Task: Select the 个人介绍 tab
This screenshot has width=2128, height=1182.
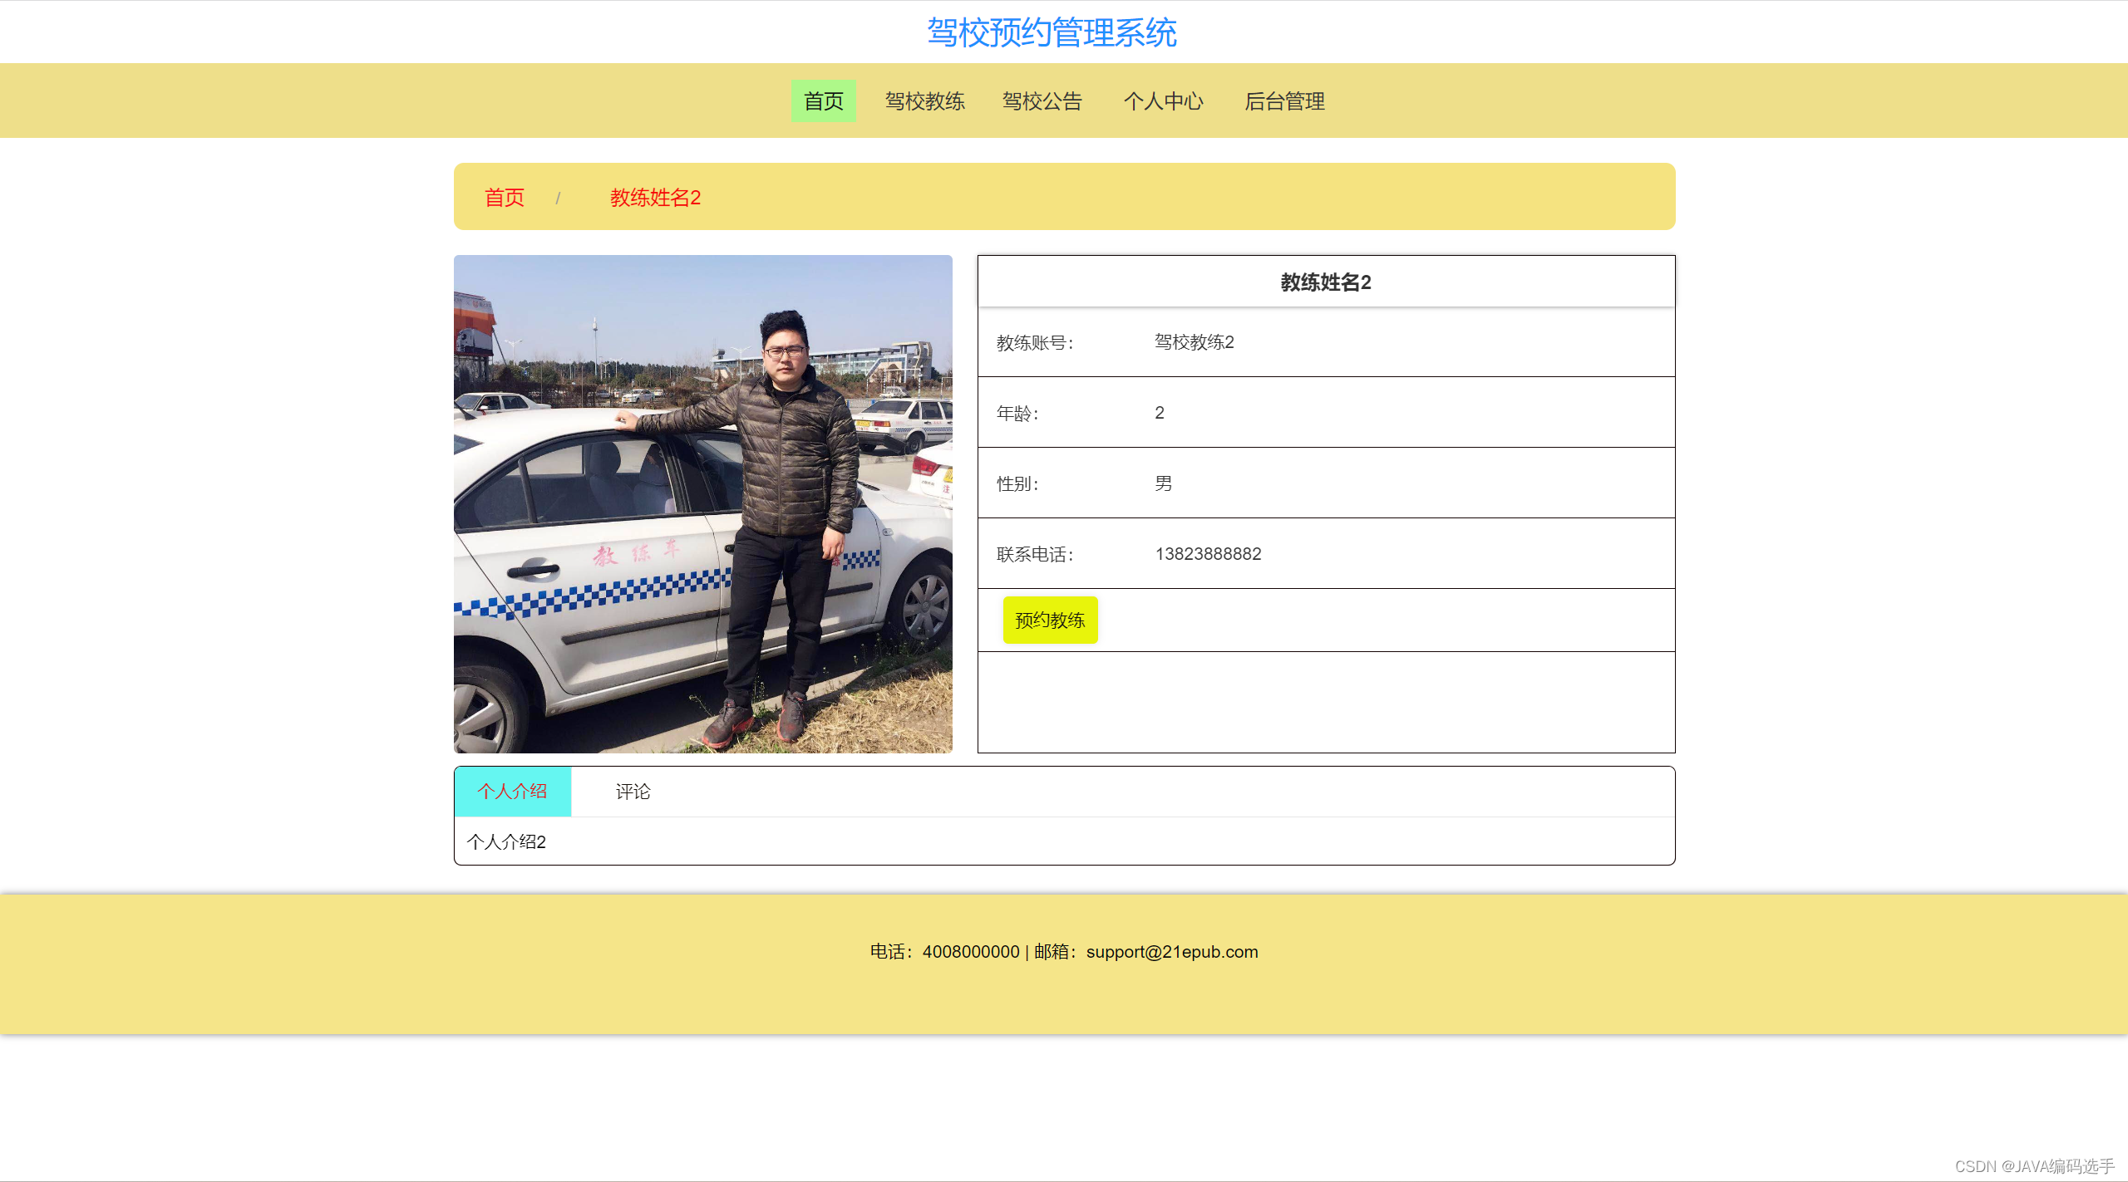Action: [x=512, y=792]
